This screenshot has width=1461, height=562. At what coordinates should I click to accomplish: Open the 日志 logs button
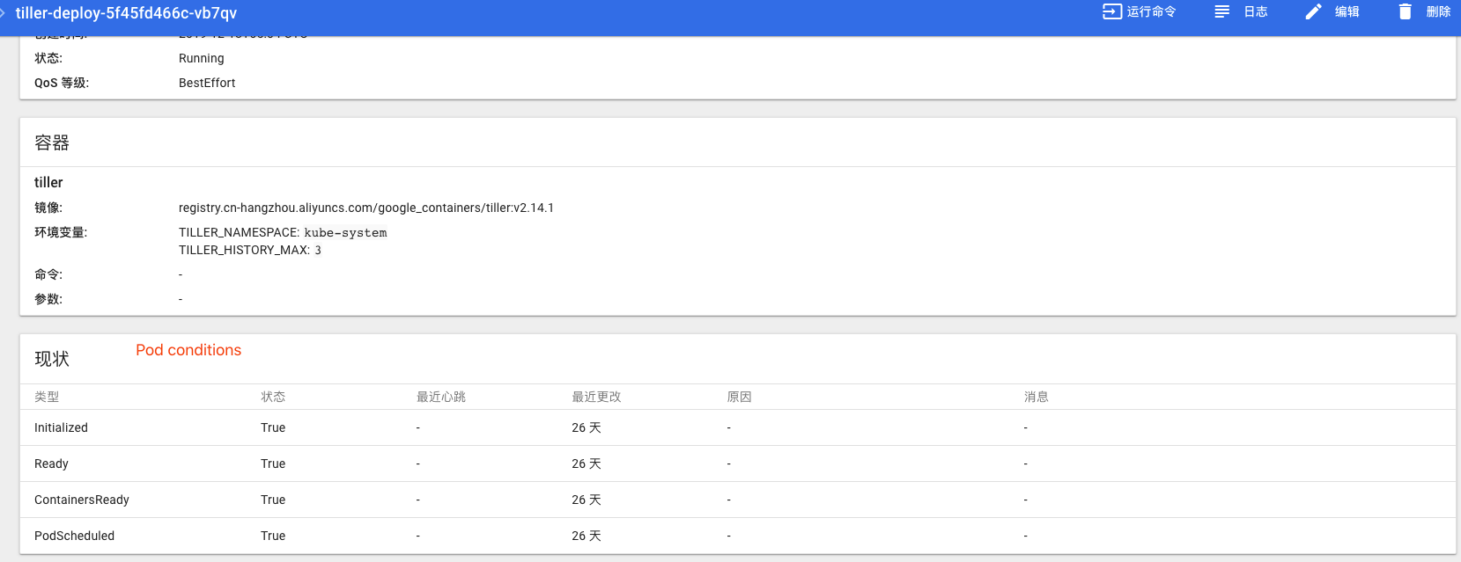tap(1255, 11)
